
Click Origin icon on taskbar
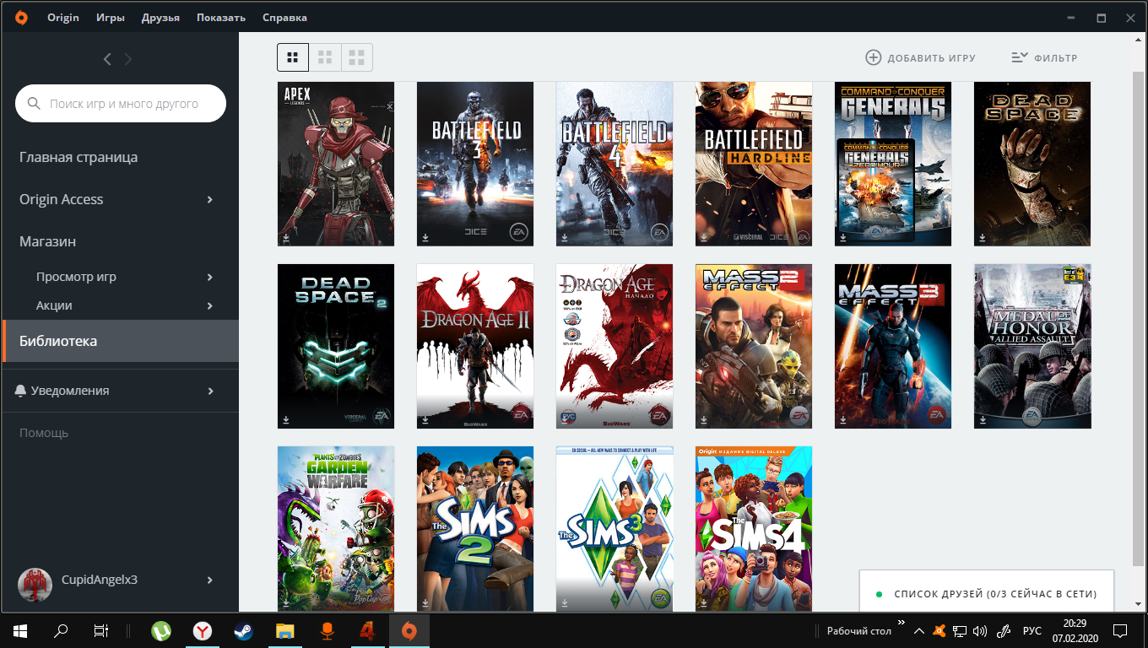(x=409, y=630)
